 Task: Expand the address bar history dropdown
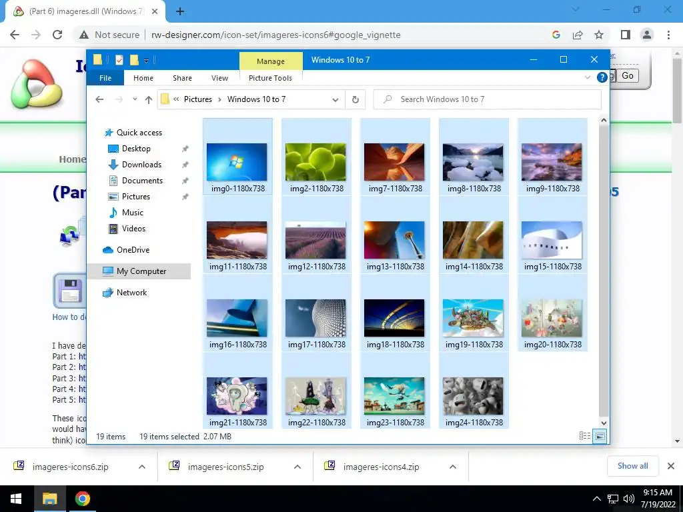[x=335, y=100]
